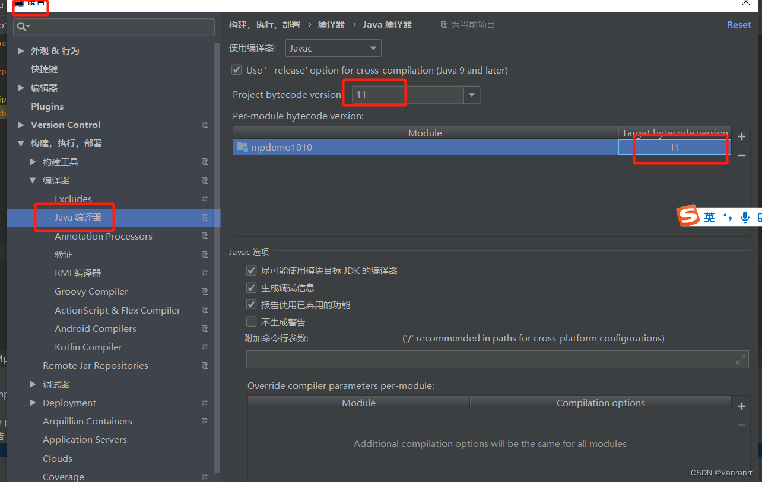The height and width of the screenshot is (482, 762).
Task: Click project-level icon beside Kotlin Compiler
Action: coord(205,347)
